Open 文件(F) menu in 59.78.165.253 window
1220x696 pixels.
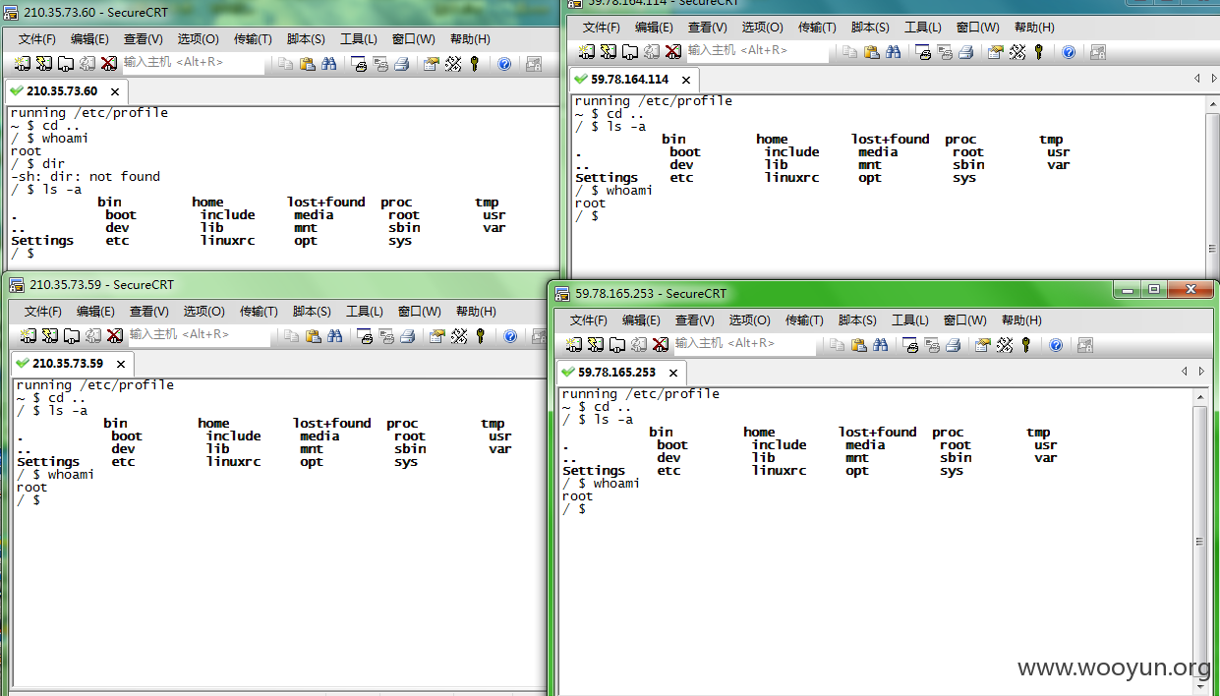click(588, 320)
